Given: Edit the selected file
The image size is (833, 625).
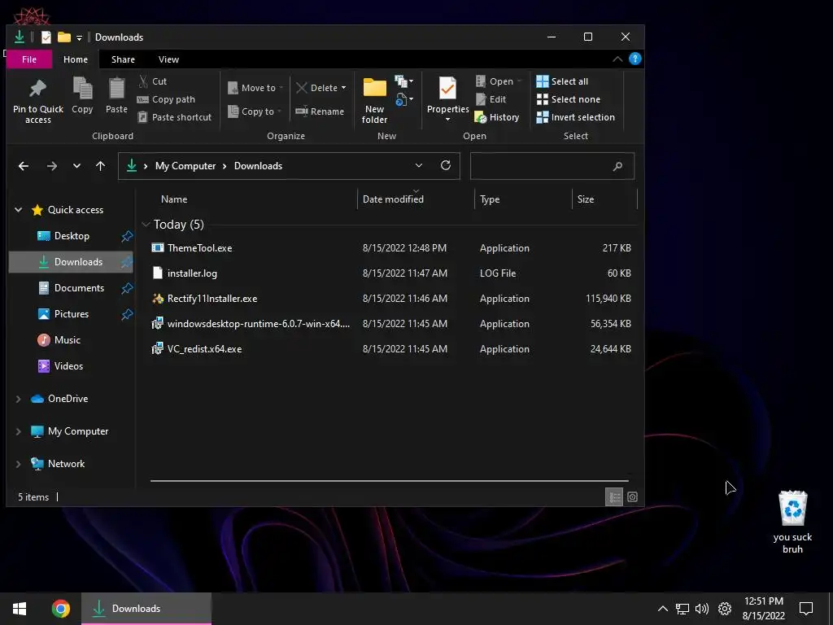Looking at the screenshot, I should click(491, 99).
